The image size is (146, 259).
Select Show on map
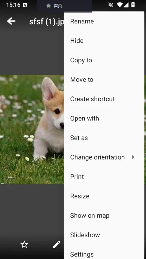[x=104, y=215]
